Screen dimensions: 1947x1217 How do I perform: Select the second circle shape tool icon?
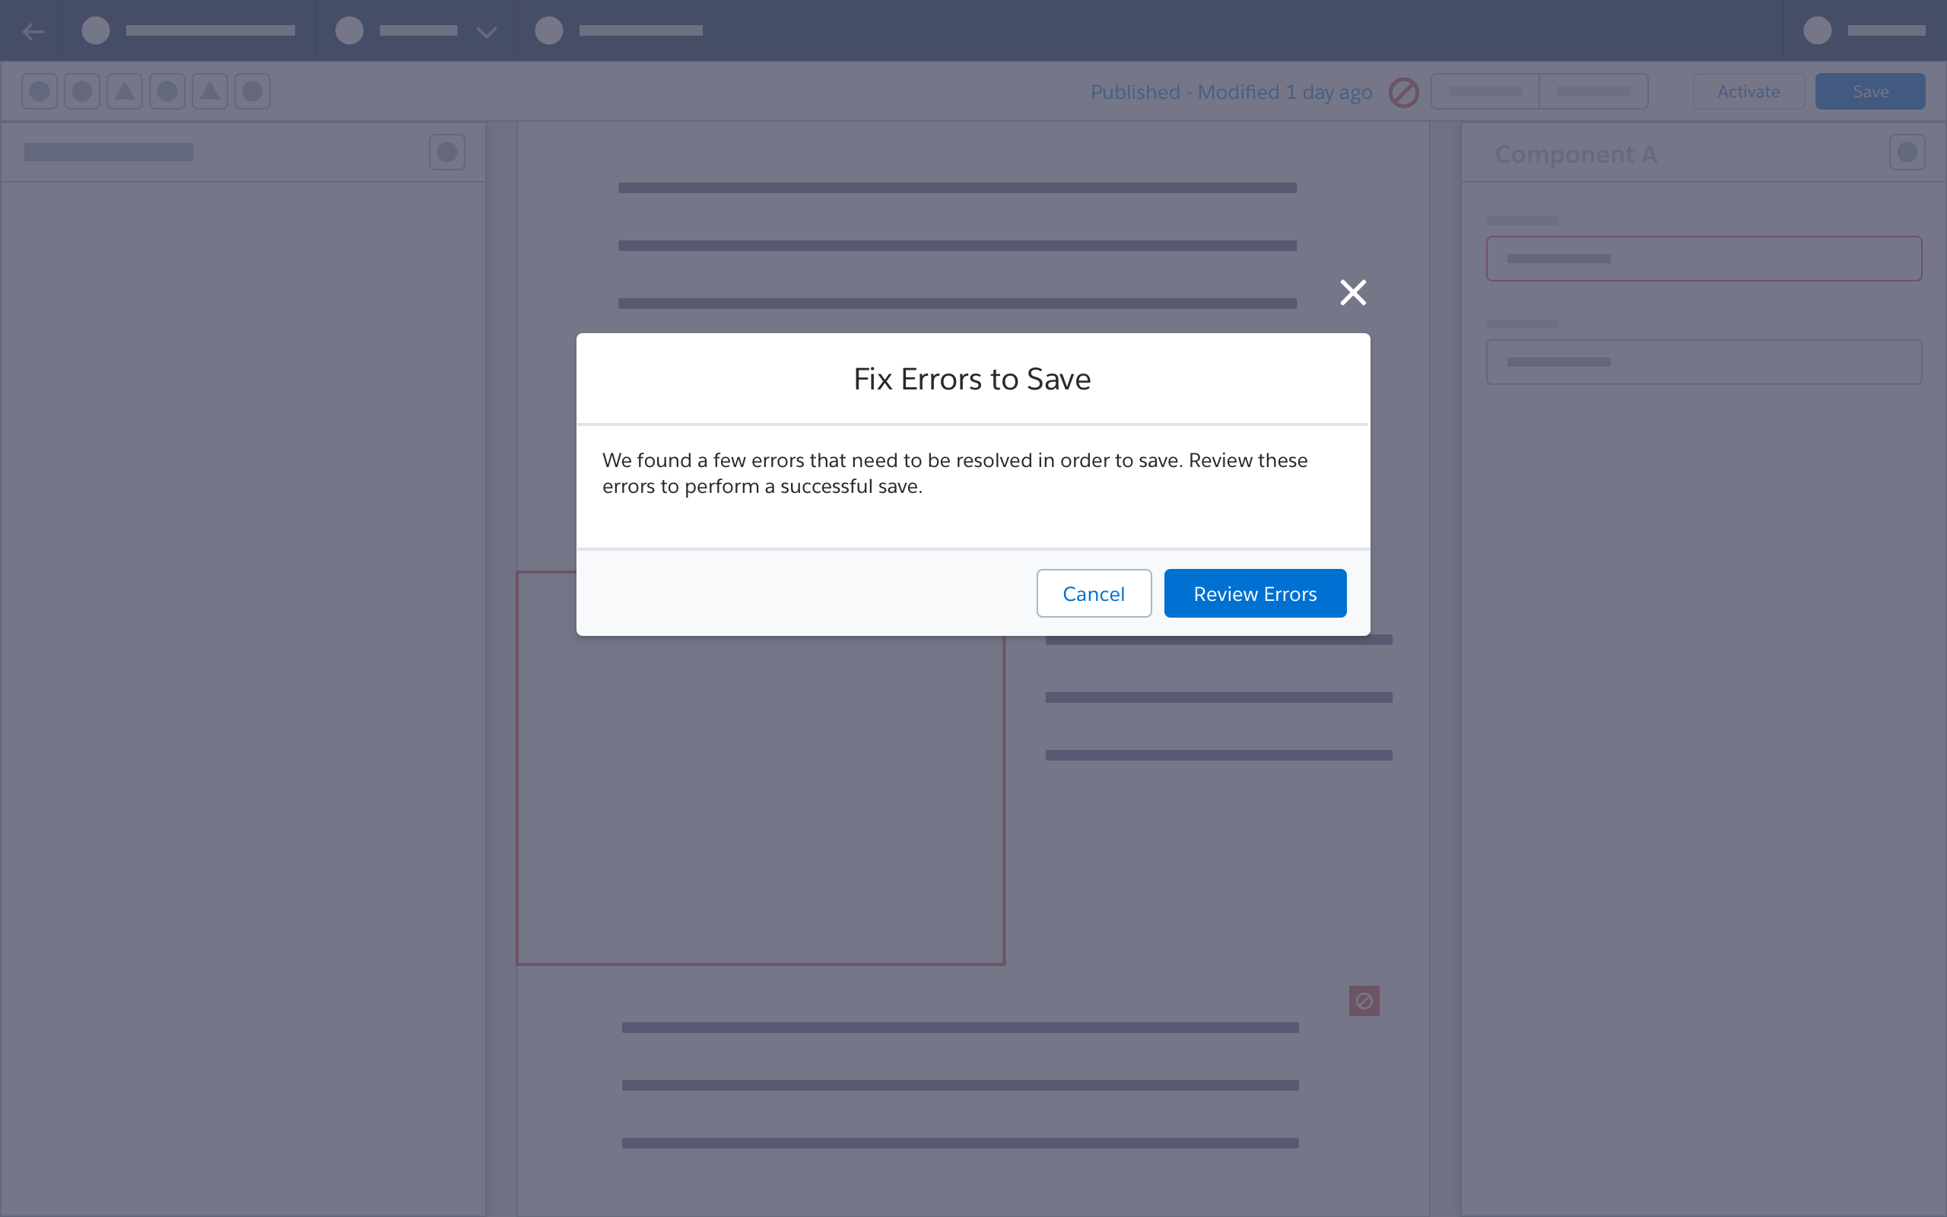(81, 91)
